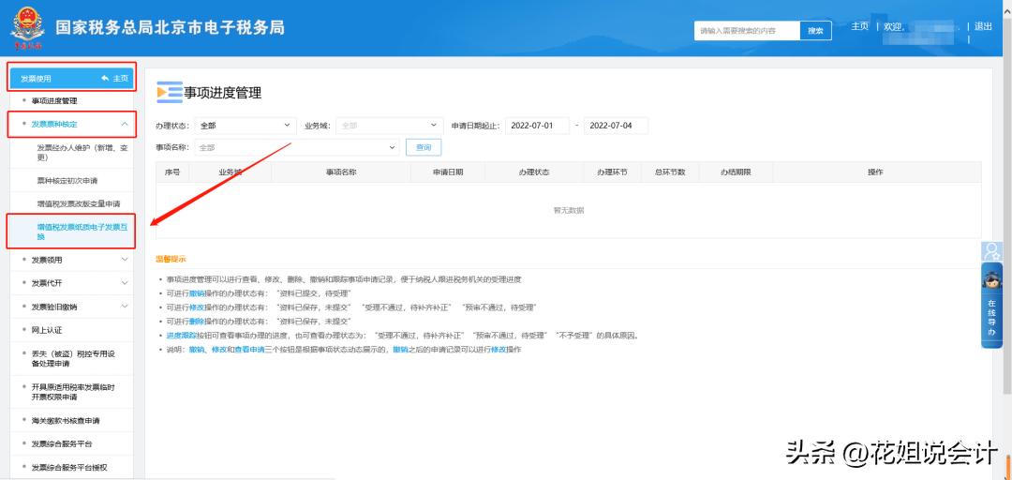Click the user avatar icon above 在线导办
The height and width of the screenshot is (480, 1012).
[991, 251]
